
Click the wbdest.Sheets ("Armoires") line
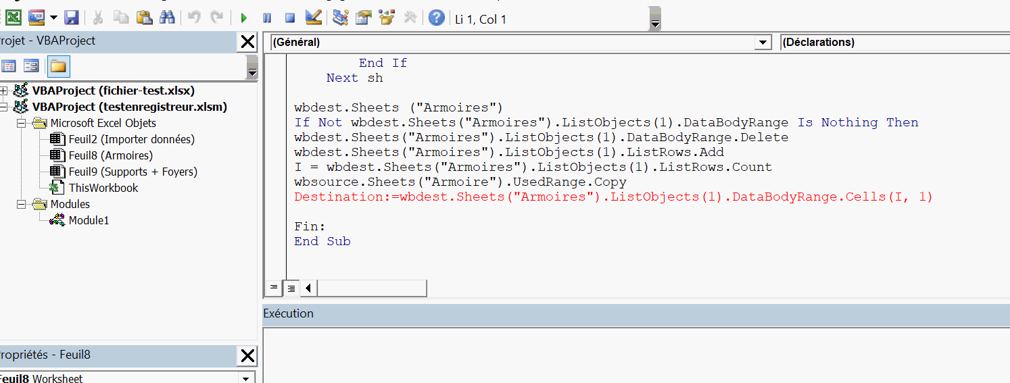point(399,108)
